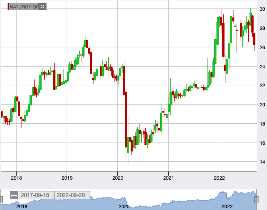Click the 2022 label in navigator overview
The image size is (267, 210).
click(x=227, y=206)
